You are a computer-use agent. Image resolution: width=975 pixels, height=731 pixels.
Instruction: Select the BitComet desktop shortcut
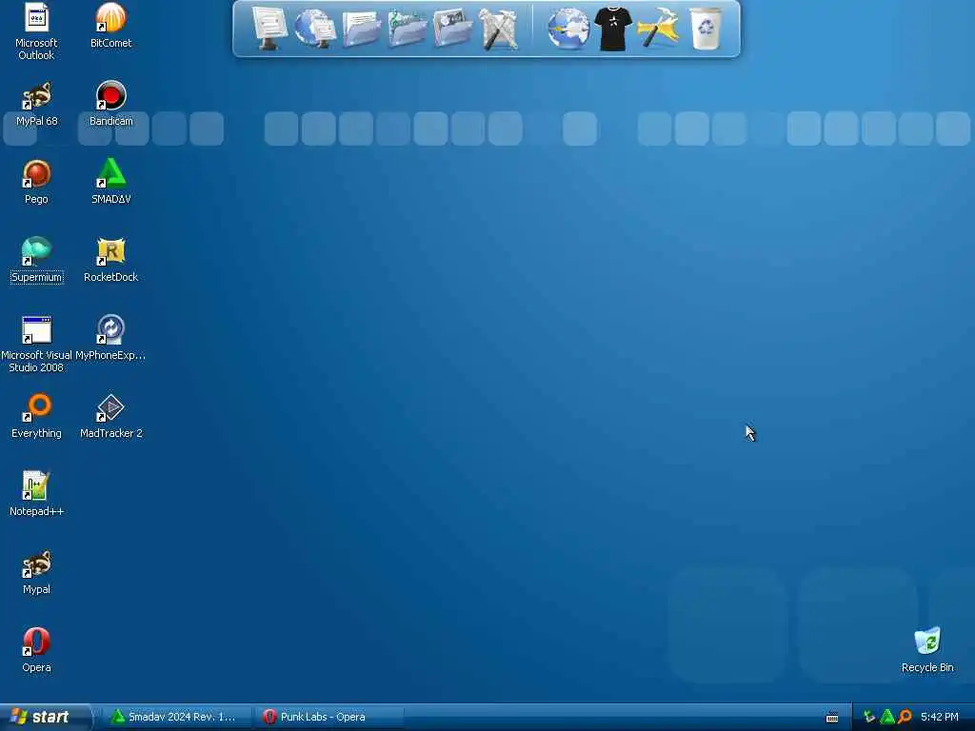point(110,26)
